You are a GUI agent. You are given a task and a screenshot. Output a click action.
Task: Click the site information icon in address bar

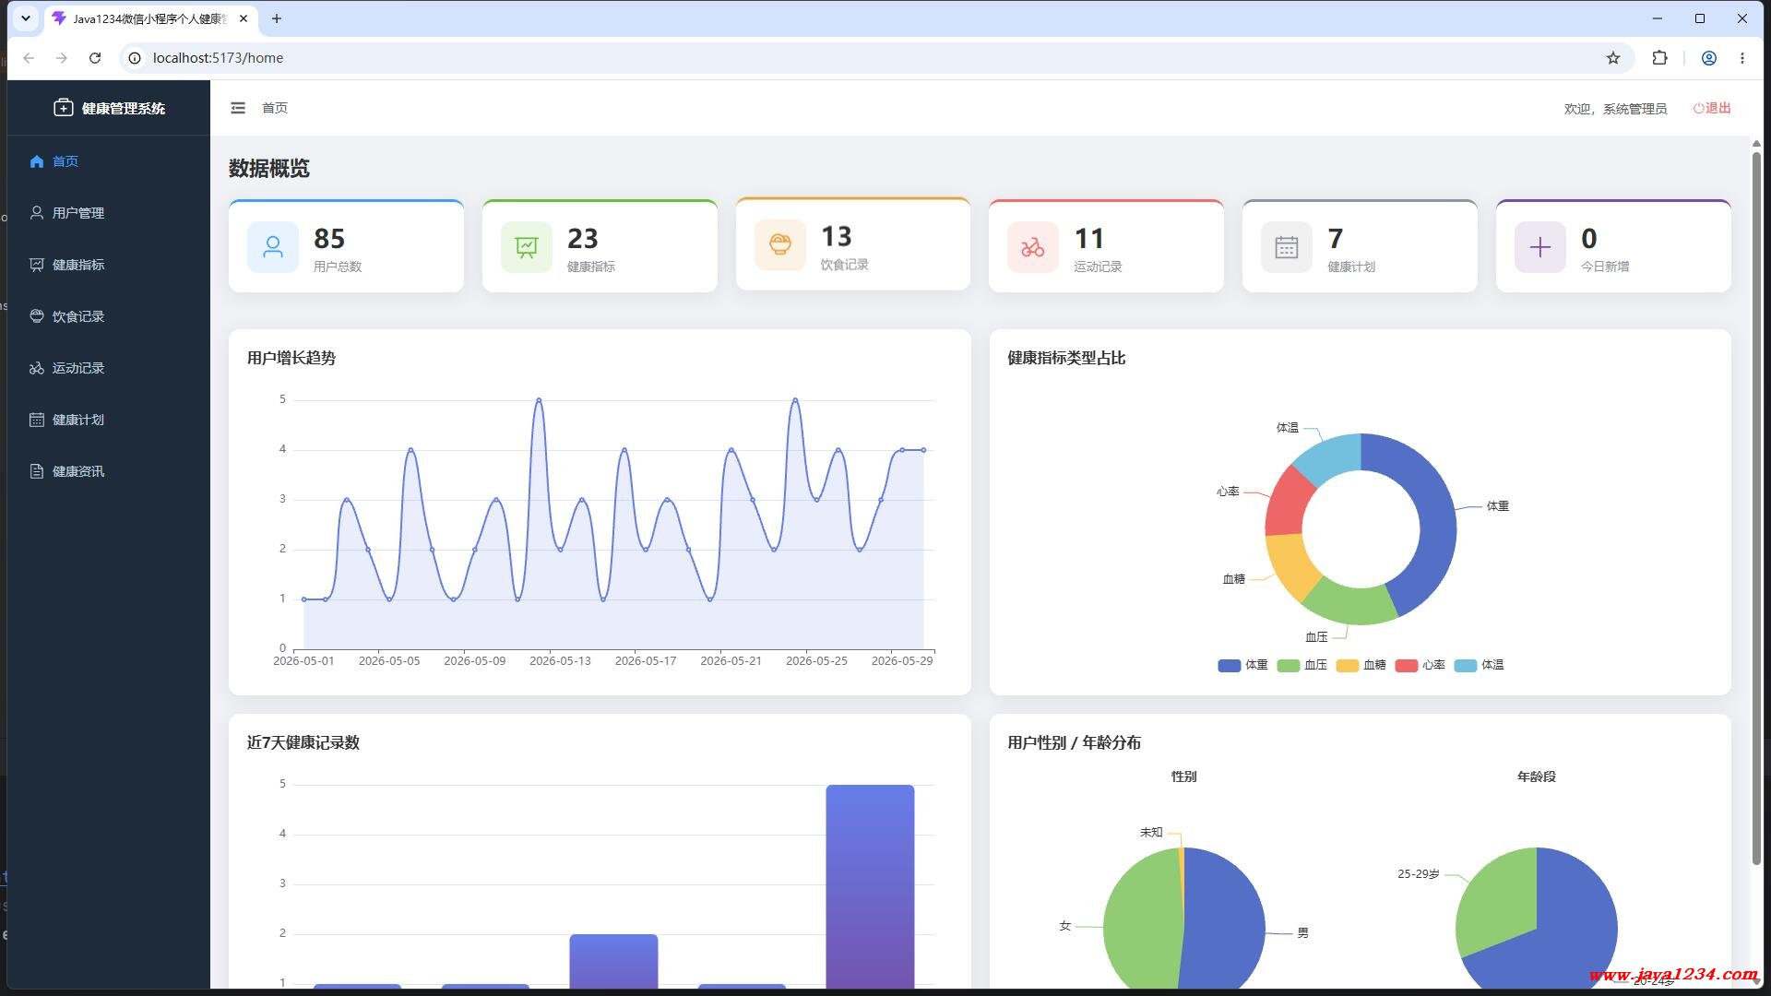point(135,58)
